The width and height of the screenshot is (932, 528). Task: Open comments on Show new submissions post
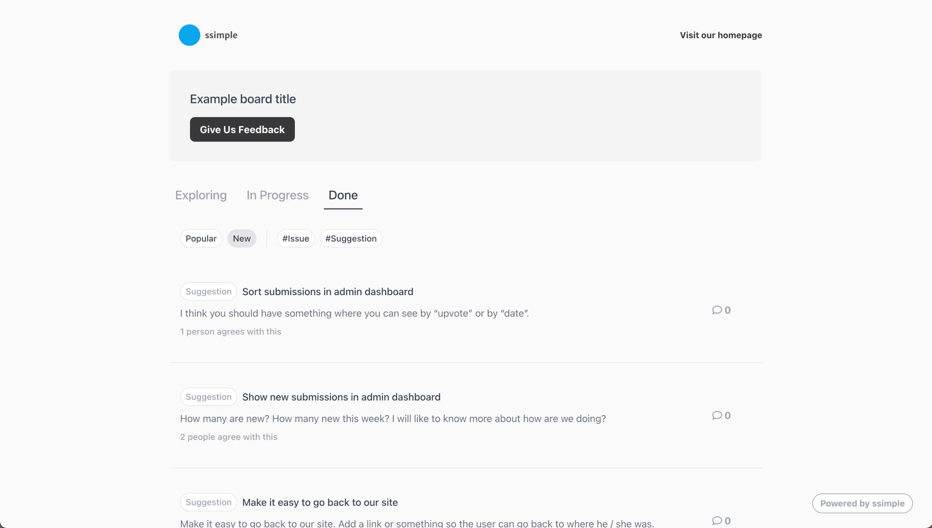[721, 416]
